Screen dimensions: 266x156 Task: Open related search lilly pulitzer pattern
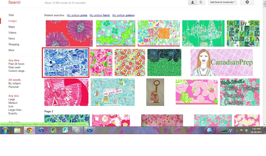point(123,15)
